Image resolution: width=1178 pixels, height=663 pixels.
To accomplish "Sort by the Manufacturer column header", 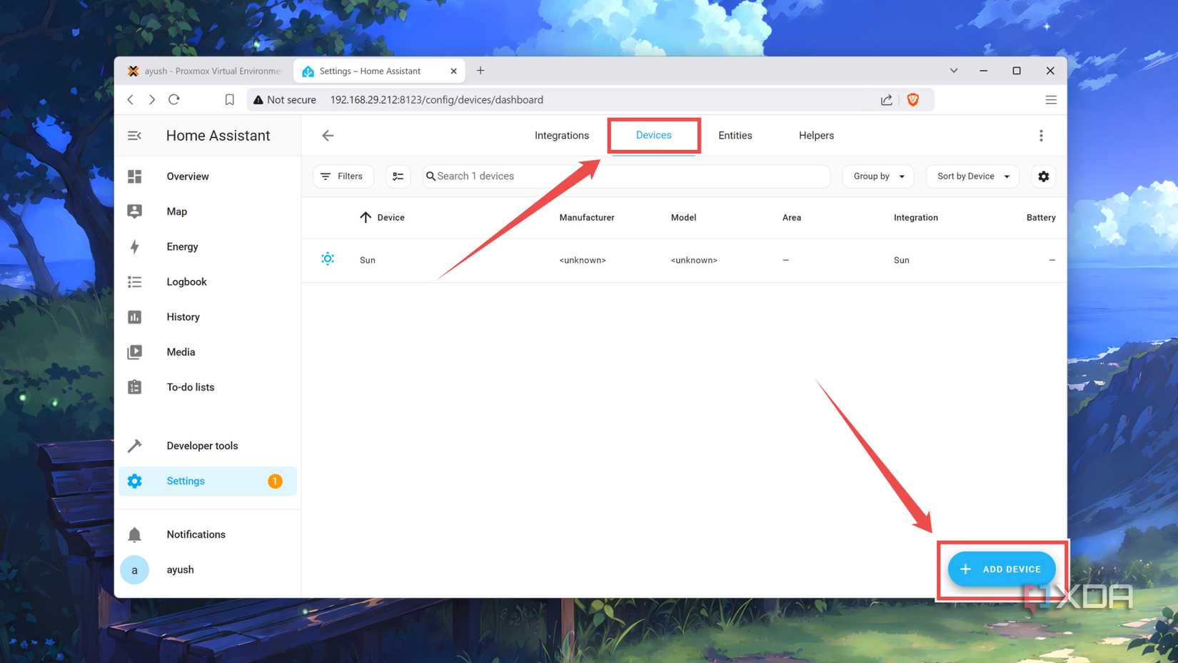I will pyautogui.click(x=587, y=218).
